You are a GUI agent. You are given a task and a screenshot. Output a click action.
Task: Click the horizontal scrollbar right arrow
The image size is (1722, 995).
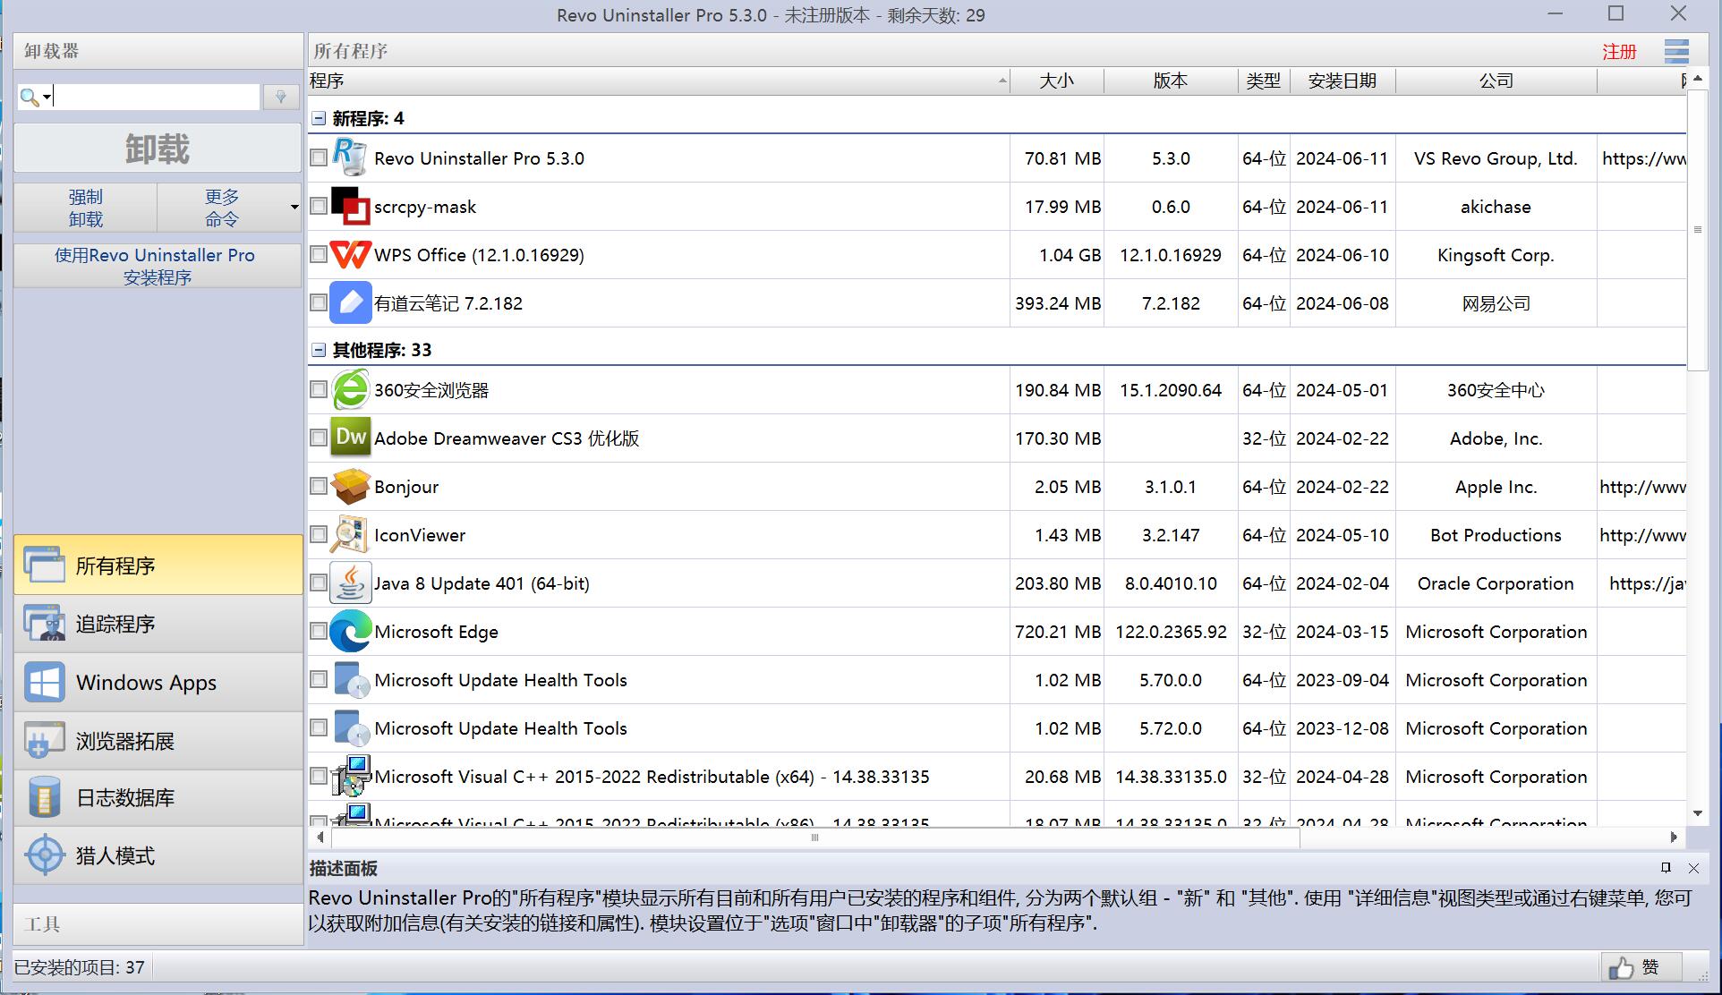pos(1674,838)
